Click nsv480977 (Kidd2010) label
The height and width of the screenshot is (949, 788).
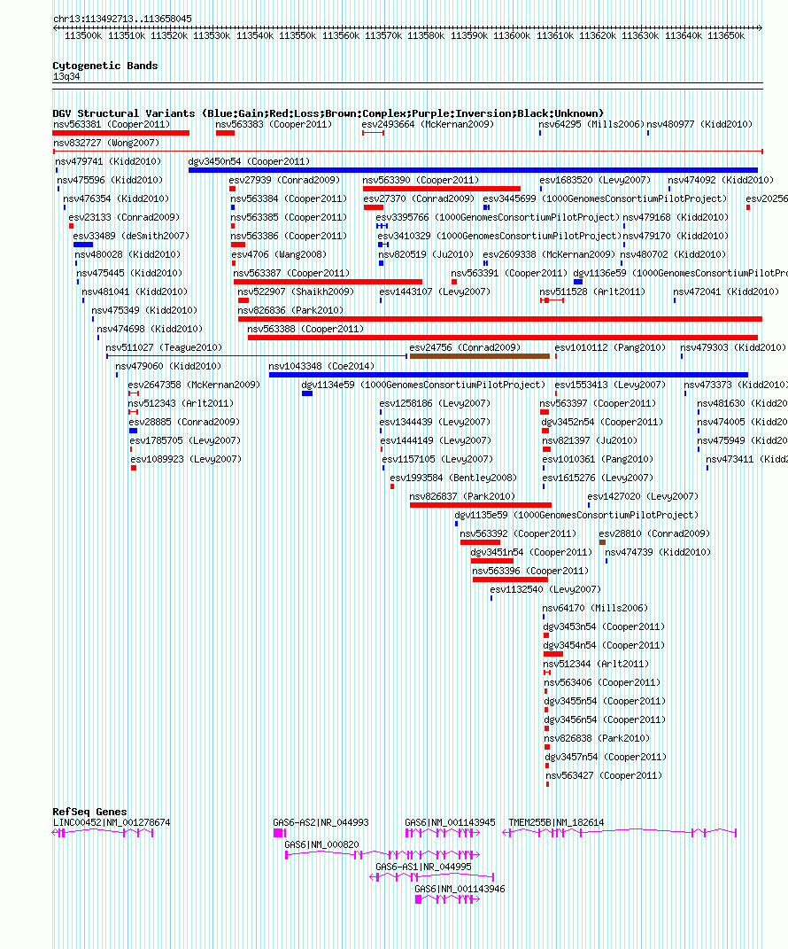coord(699,124)
